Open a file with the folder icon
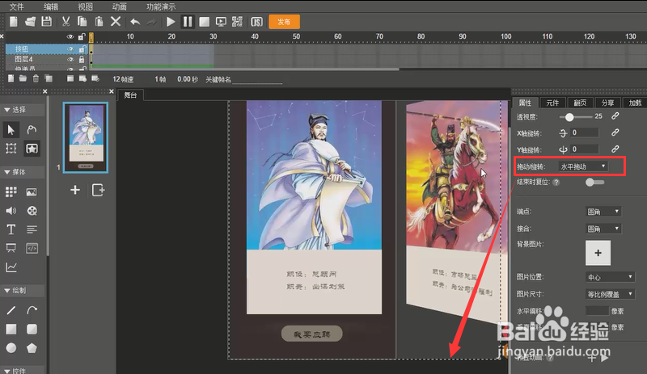647x374 pixels. pos(30,22)
